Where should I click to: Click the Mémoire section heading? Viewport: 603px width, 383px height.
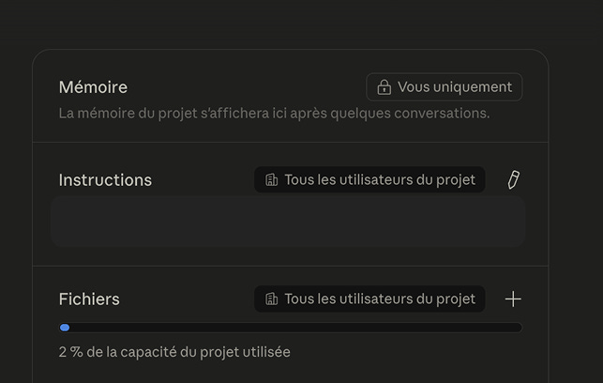click(x=93, y=87)
